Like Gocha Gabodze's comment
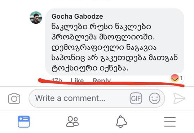194x133 pixels. point(77,81)
